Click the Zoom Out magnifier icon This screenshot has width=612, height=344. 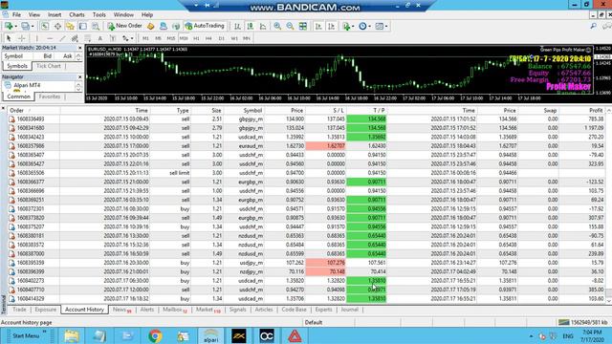290,26
